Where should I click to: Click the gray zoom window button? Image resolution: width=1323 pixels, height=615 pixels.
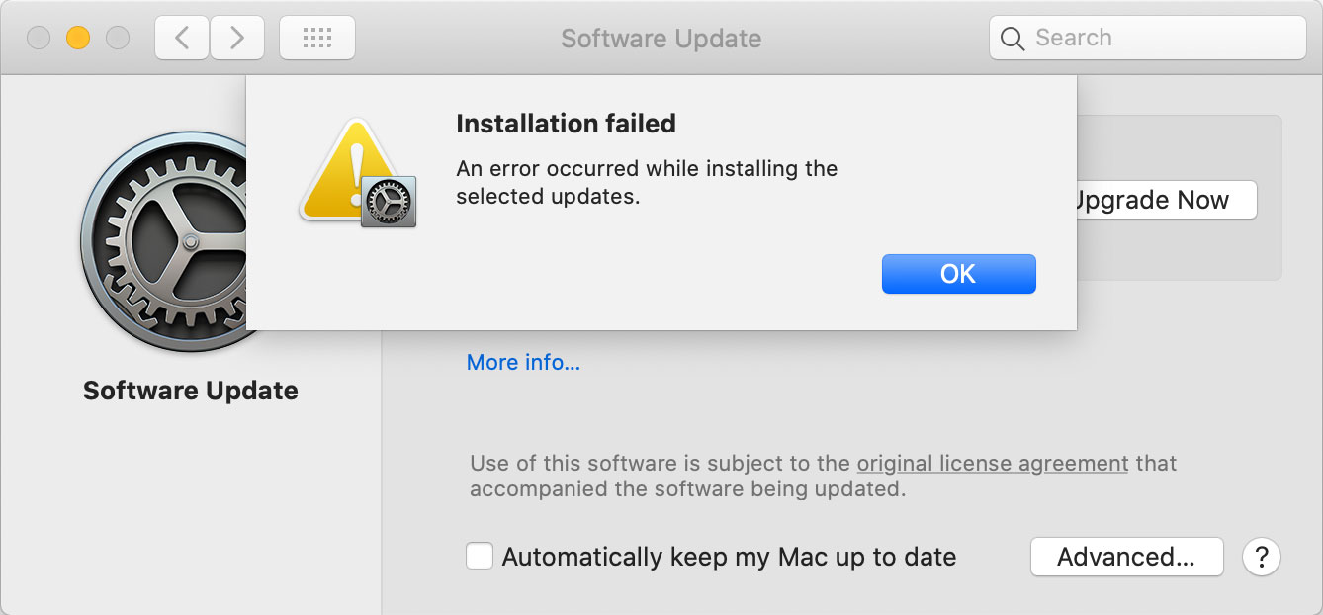118,39
